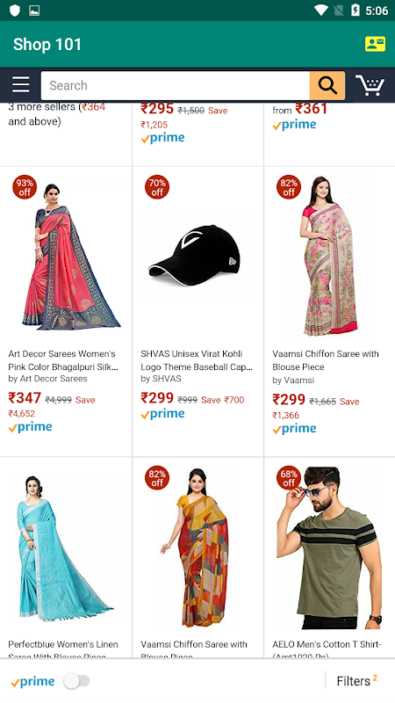Open the Filters panel
The width and height of the screenshot is (395, 703).
coord(356,680)
